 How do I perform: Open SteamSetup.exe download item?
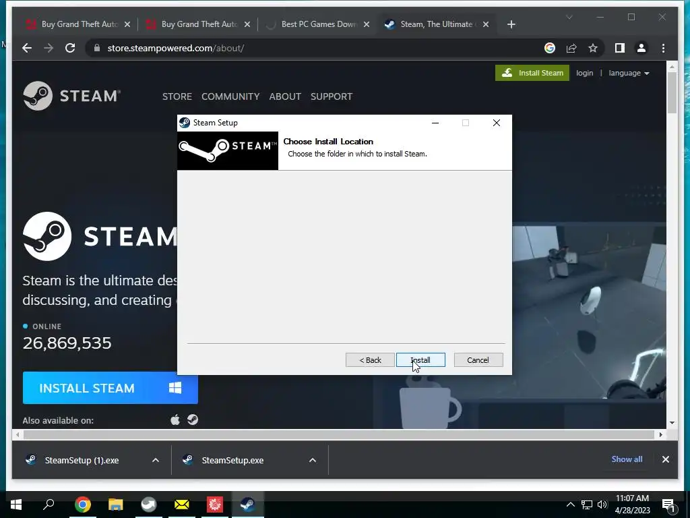pyautogui.click(x=232, y=460)
